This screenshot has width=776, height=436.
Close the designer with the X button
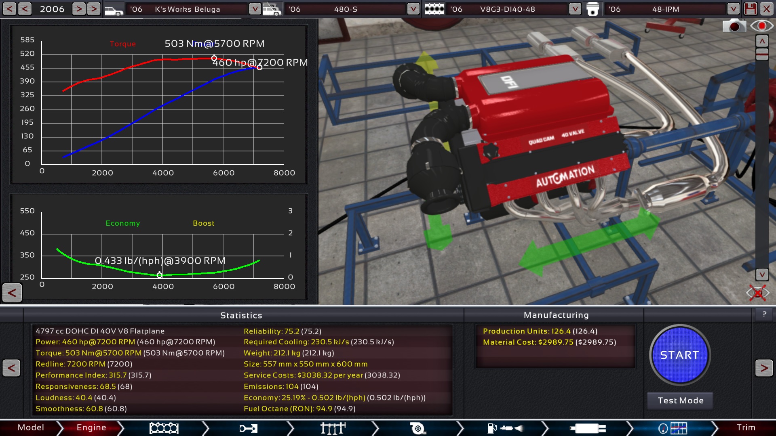(766, 9)
